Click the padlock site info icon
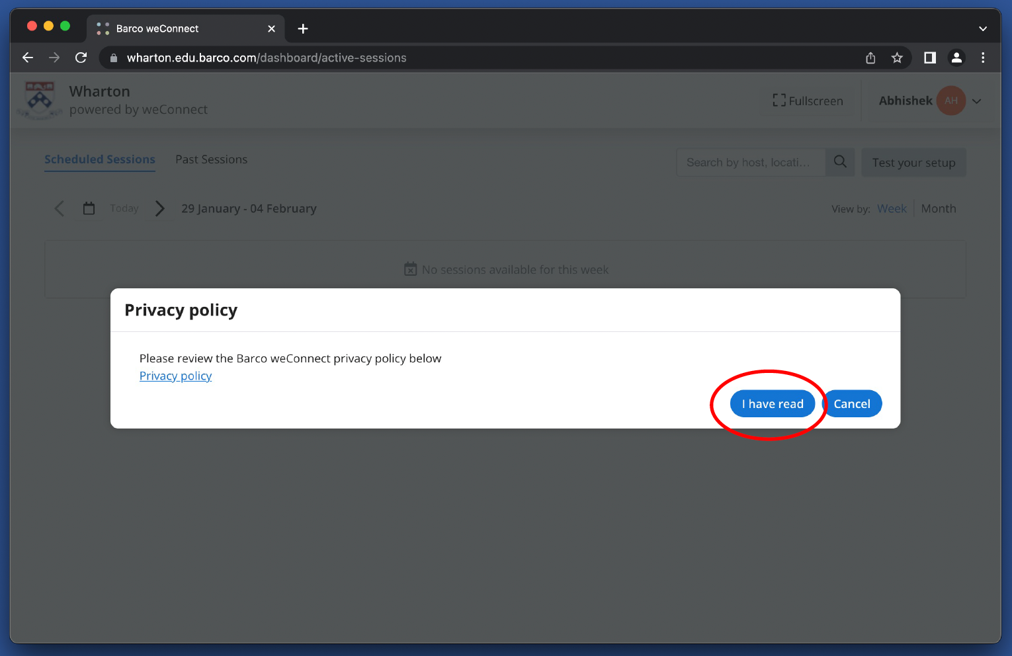This screenshot has width=1012, height=656. pyautogui.click(x=113, y=58)
